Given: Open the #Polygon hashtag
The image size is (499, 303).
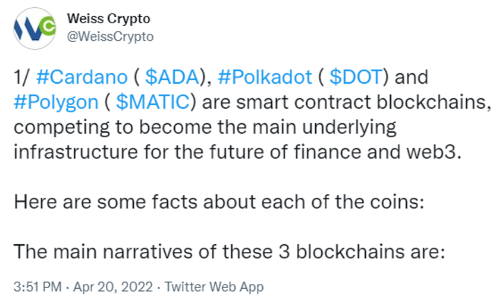Looking at the screenshot, I should point(56,102).
